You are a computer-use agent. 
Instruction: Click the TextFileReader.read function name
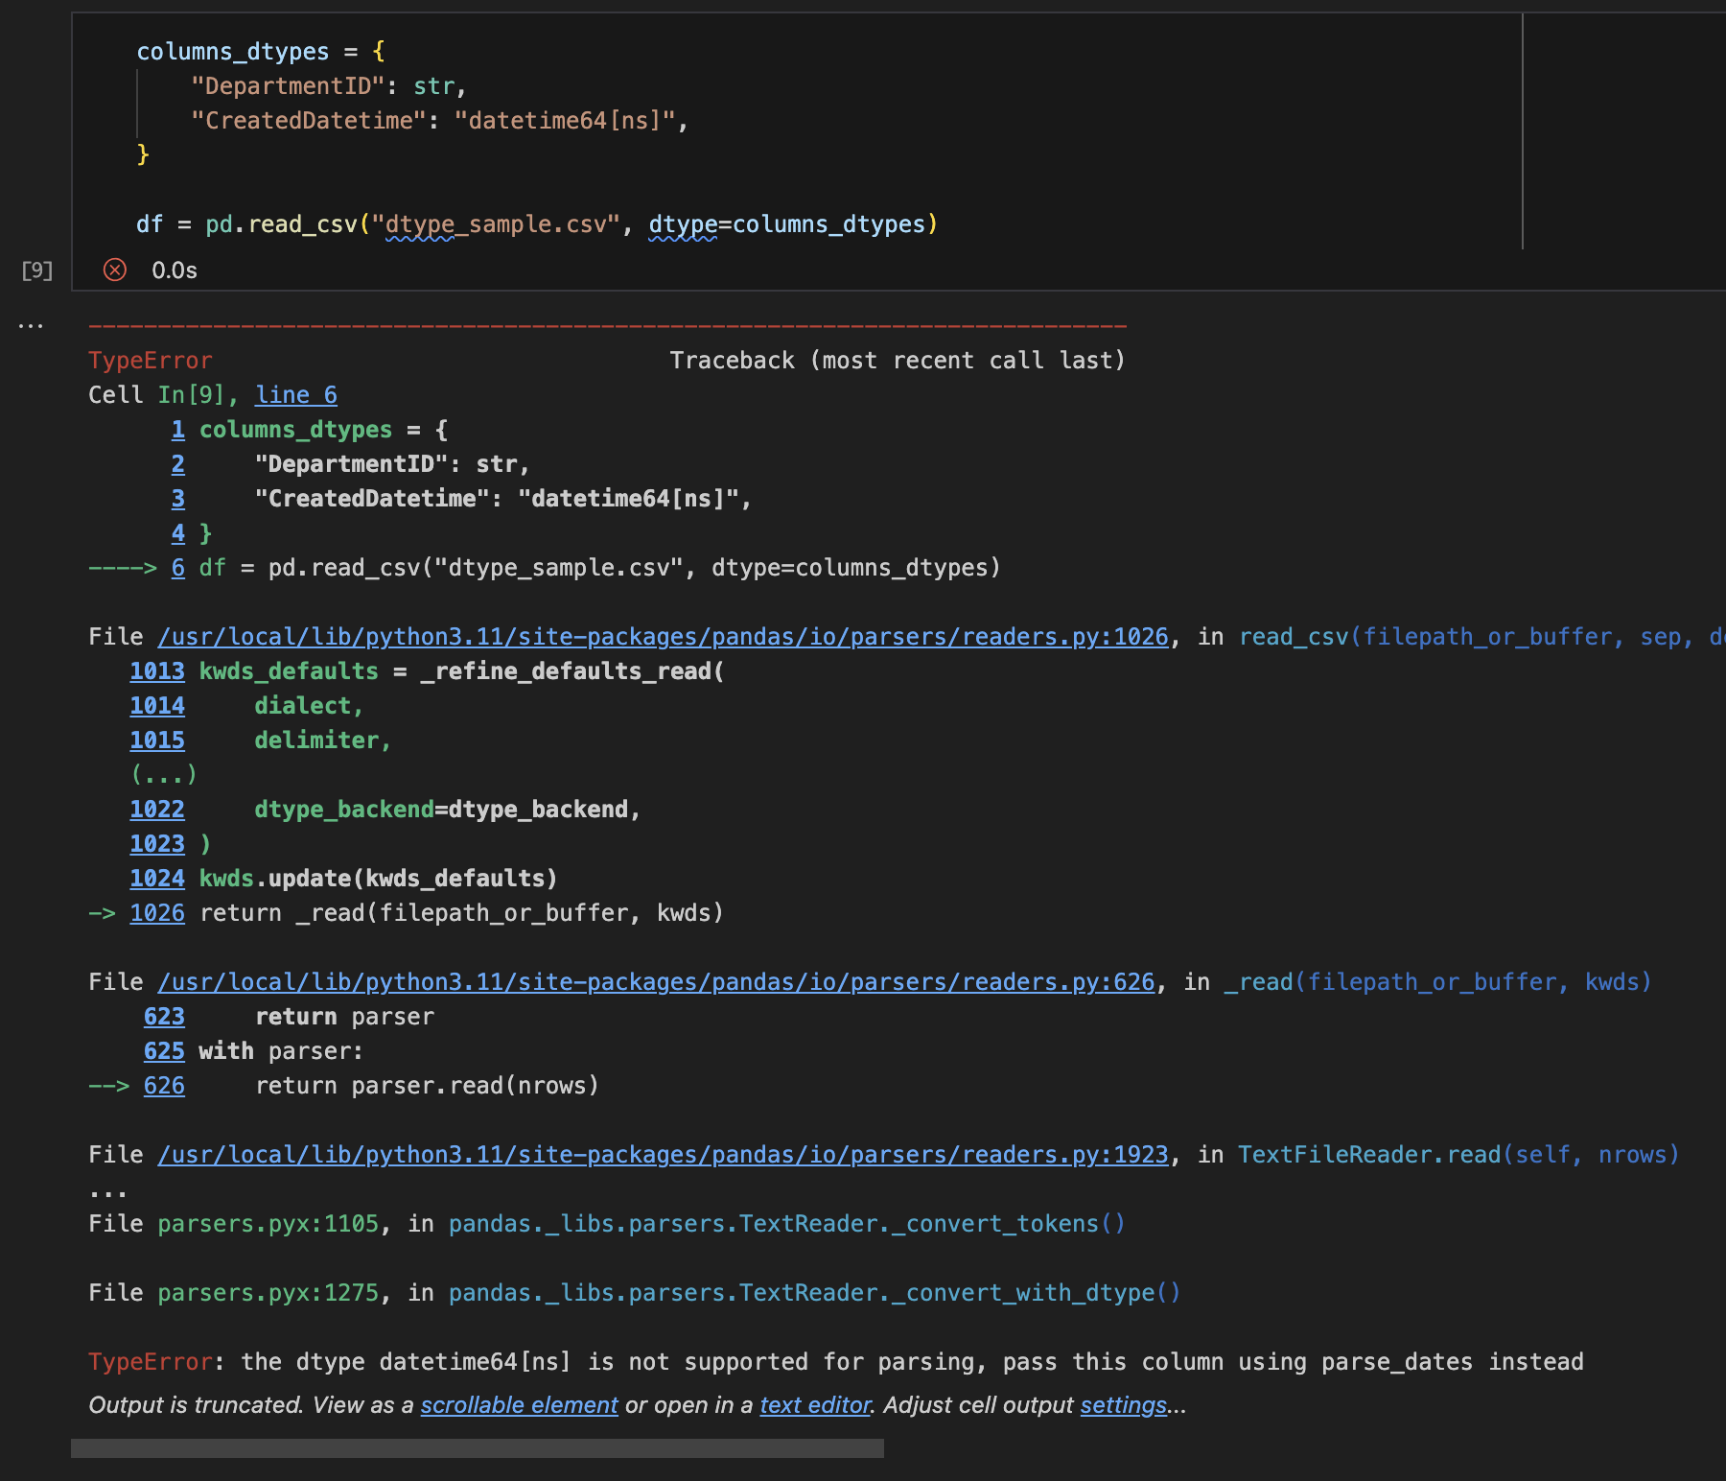point(1369,1155)
